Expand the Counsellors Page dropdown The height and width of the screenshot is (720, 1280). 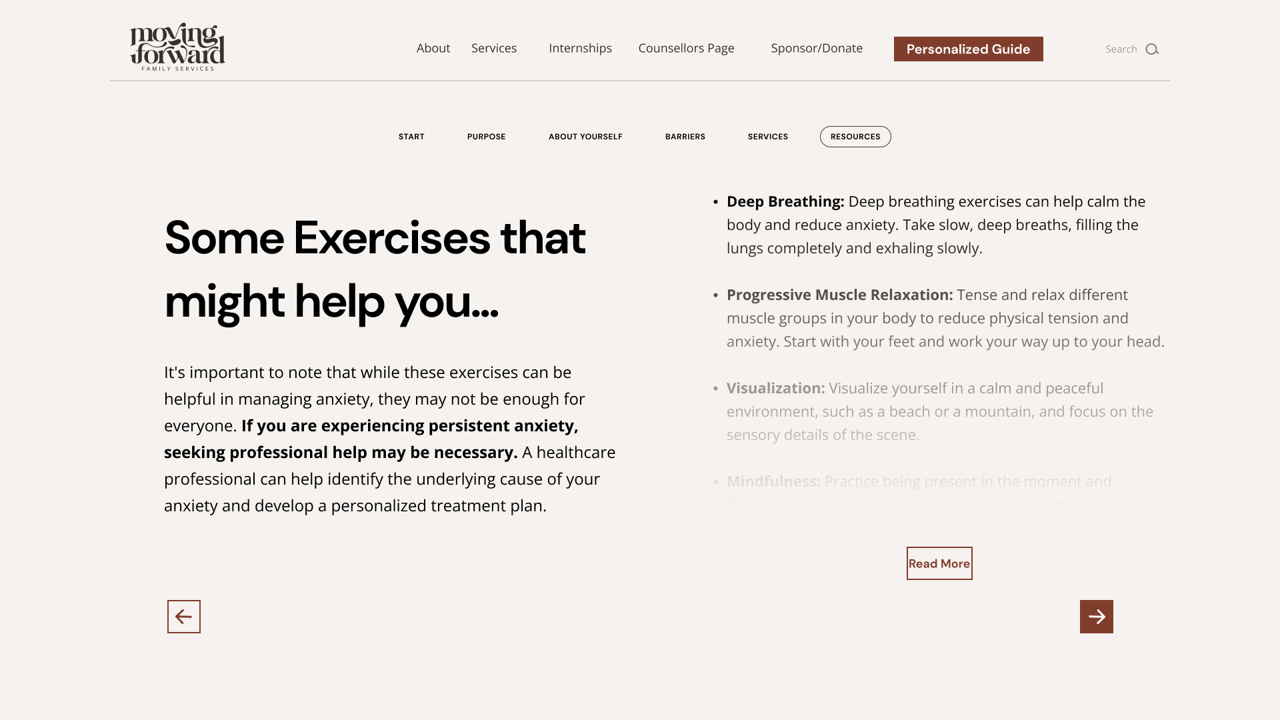[x=686, y=47]
